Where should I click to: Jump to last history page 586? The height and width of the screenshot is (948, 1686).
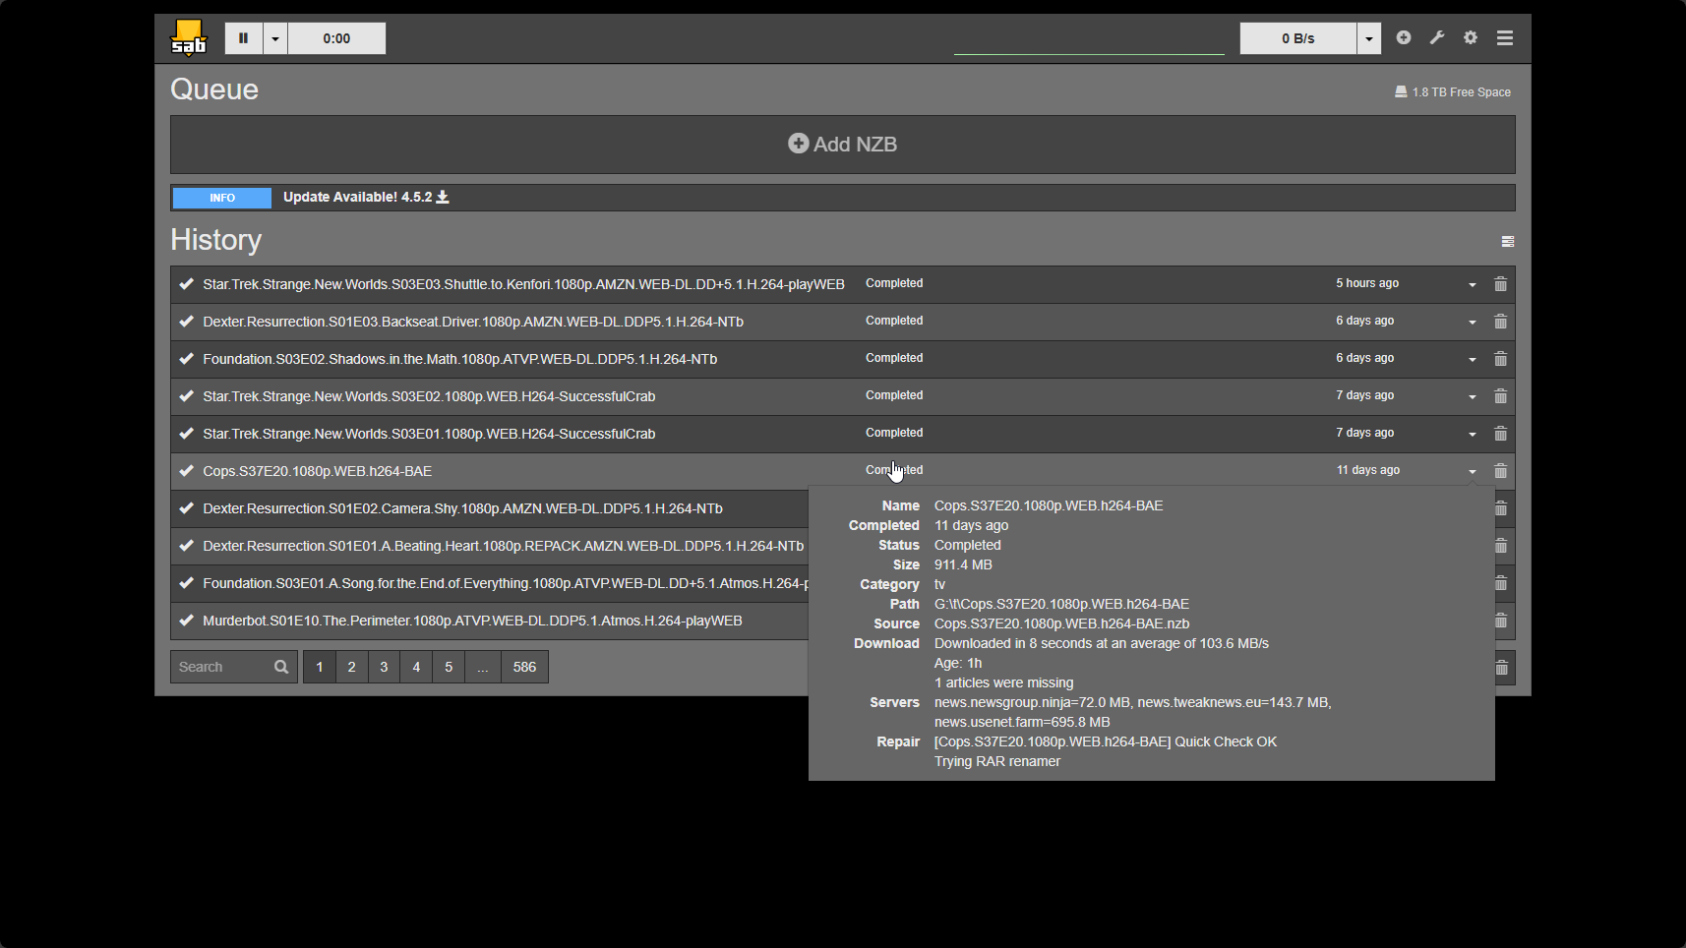pos(524,667)
